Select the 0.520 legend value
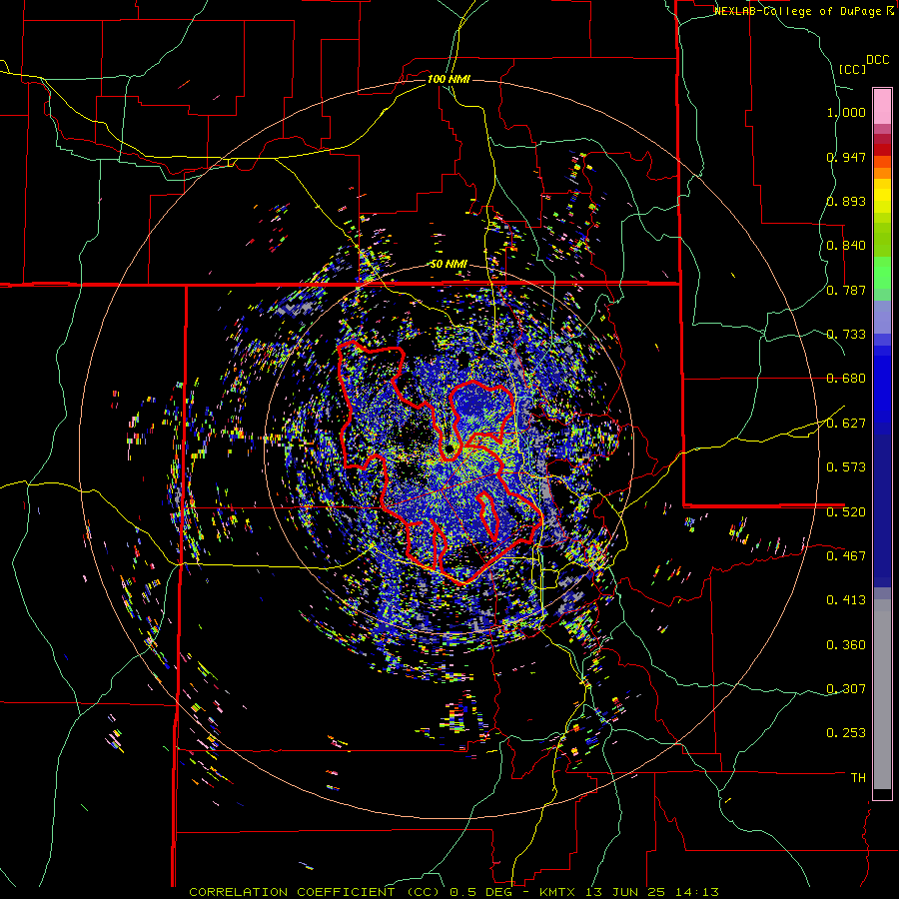Screen dimensions: 899x899 (x=846, y=511)
